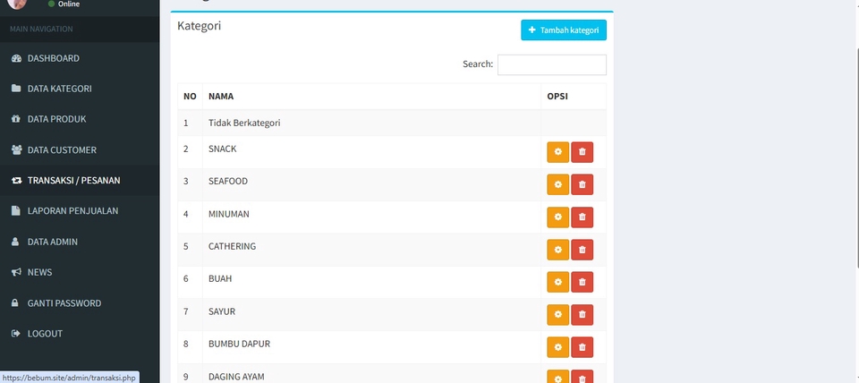
Task: Open the DATA KATEGORI menu item
Action: coord(80,89)
